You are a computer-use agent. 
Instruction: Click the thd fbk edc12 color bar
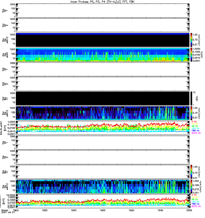(191, 113)
